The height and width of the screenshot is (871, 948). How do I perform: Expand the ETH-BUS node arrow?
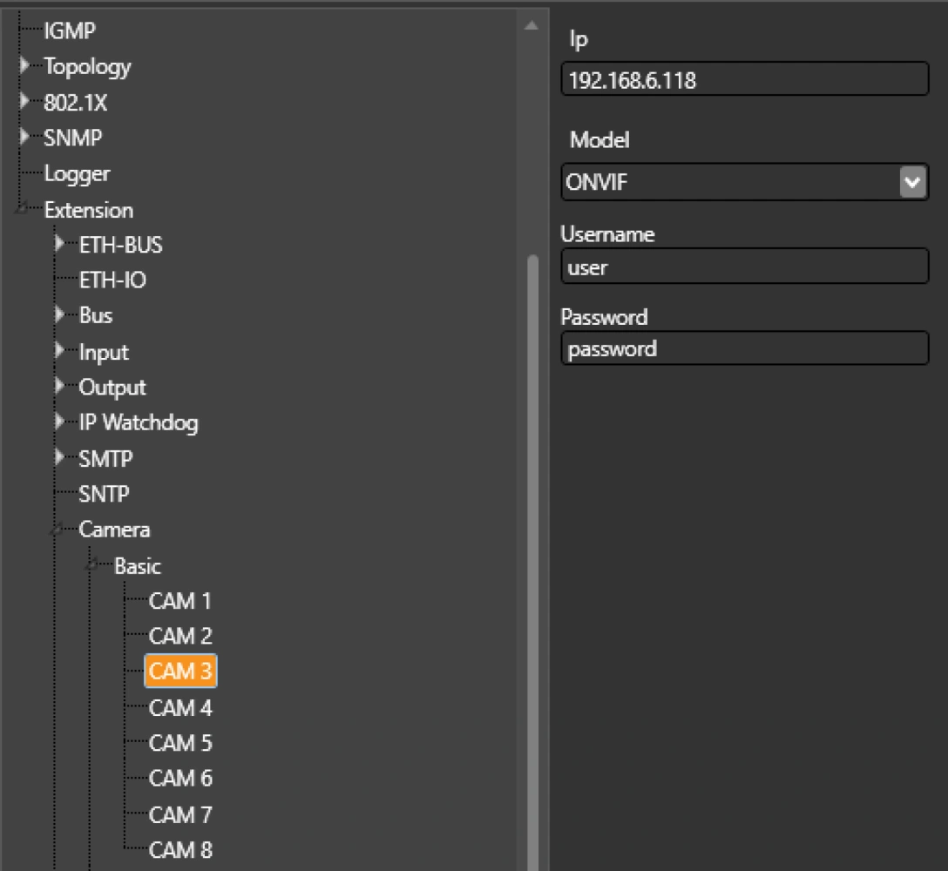click(x=59, y=245)
